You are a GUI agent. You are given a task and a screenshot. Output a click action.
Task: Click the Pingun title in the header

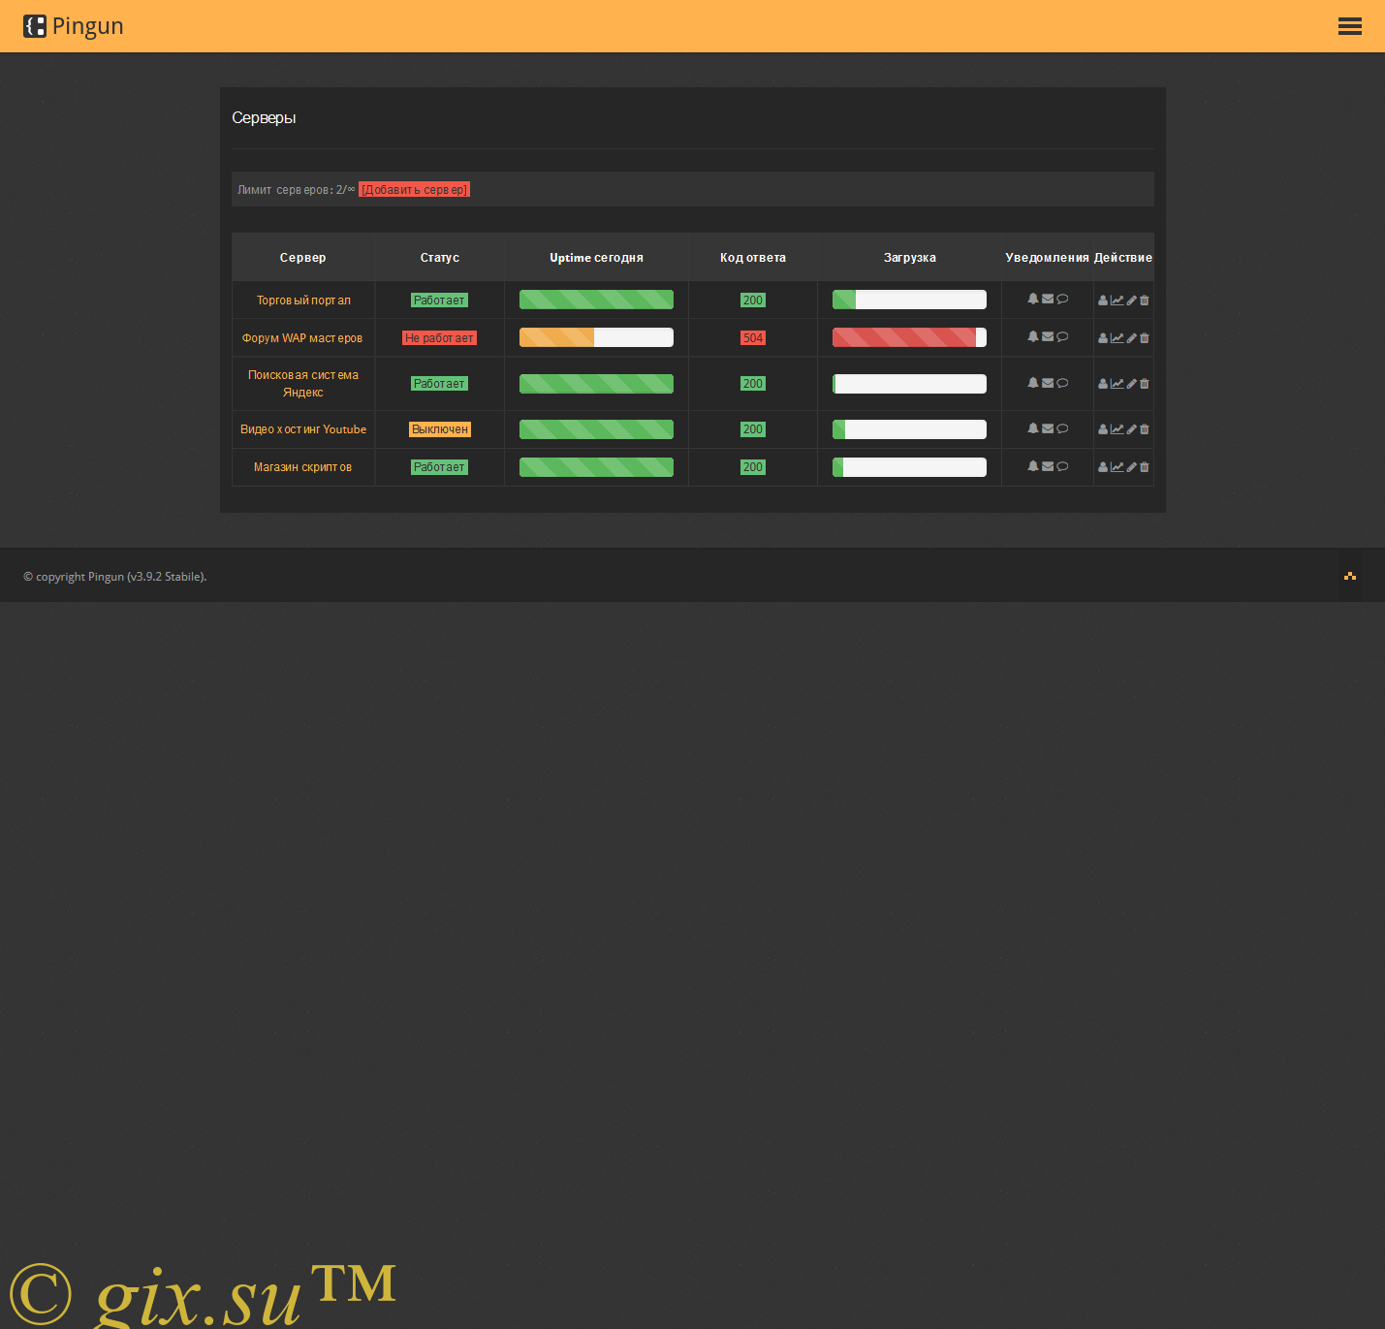pos(88,26)
